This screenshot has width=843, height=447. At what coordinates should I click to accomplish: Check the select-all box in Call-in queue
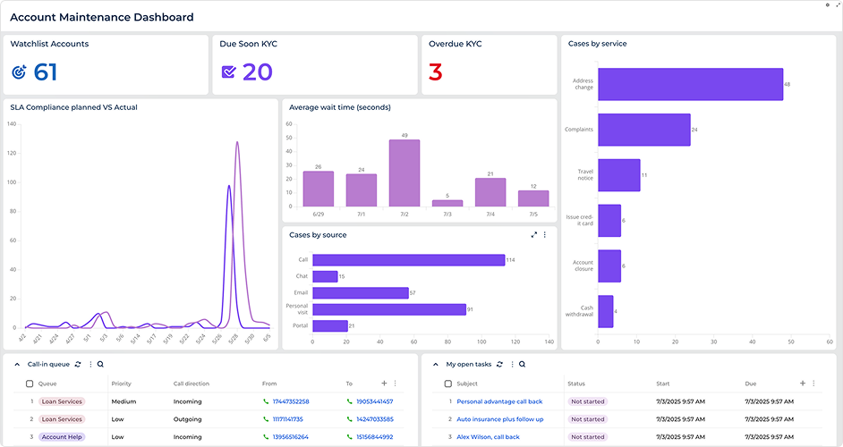(30, 384)
